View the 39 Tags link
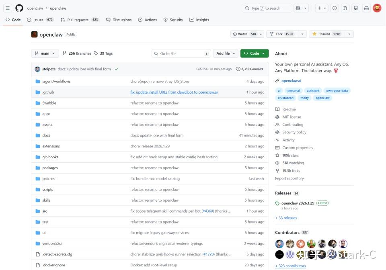Viewport: 386px width, 270px height. point(103,53)
